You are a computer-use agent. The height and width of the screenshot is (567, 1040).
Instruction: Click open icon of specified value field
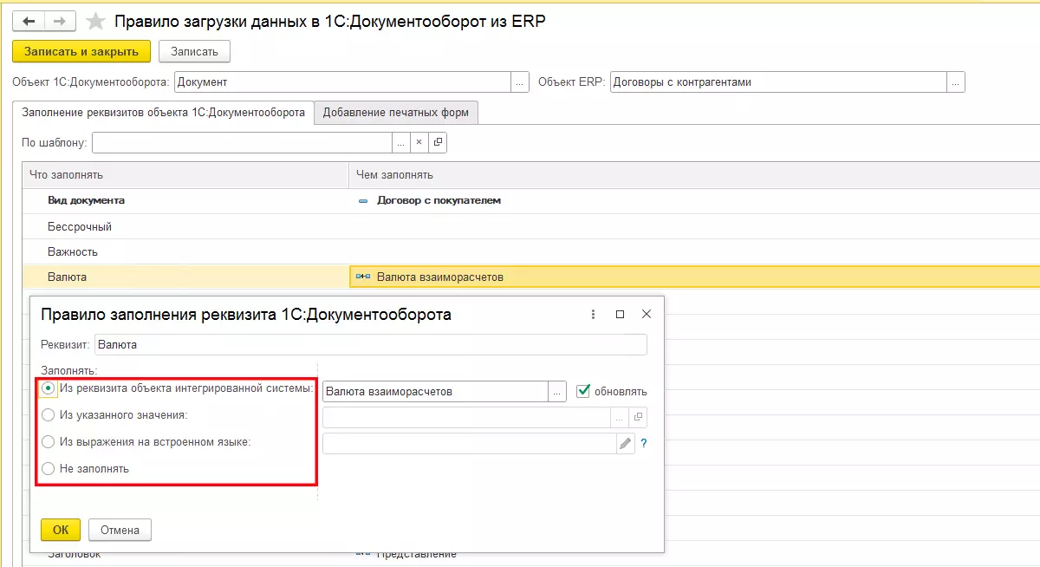(639, 417)
